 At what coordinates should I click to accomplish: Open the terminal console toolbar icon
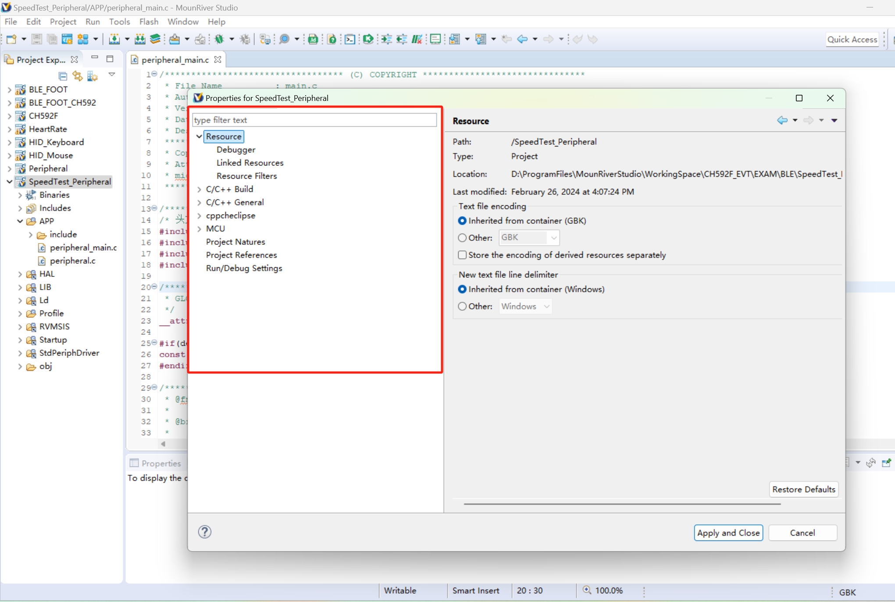(349, 39)
